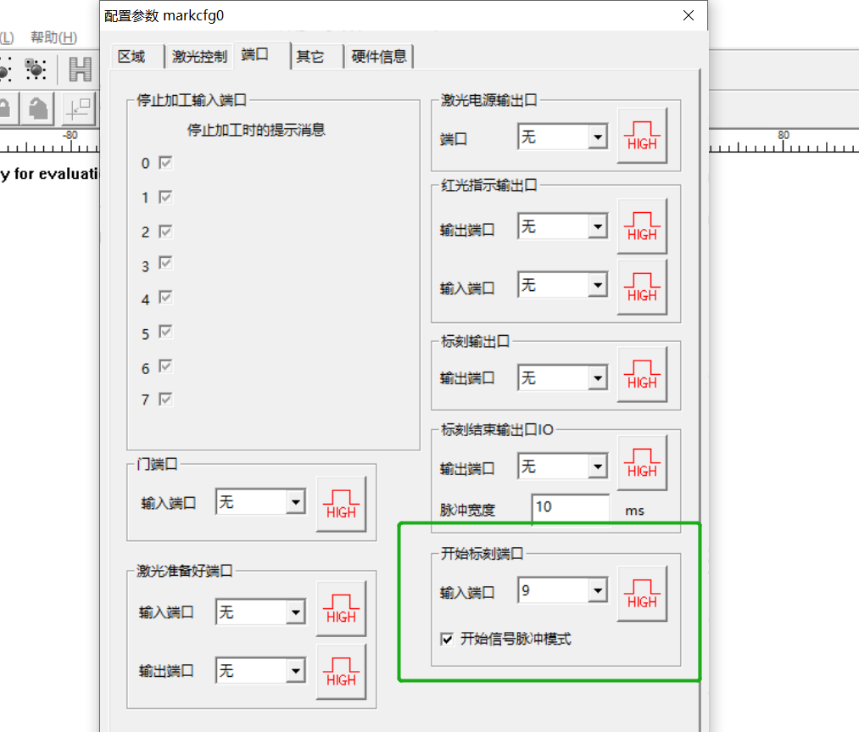Viewport: 859px width, 732px height.
Task: Toggle stop-processing input port 2 checkbox
Action: (165, 232)
